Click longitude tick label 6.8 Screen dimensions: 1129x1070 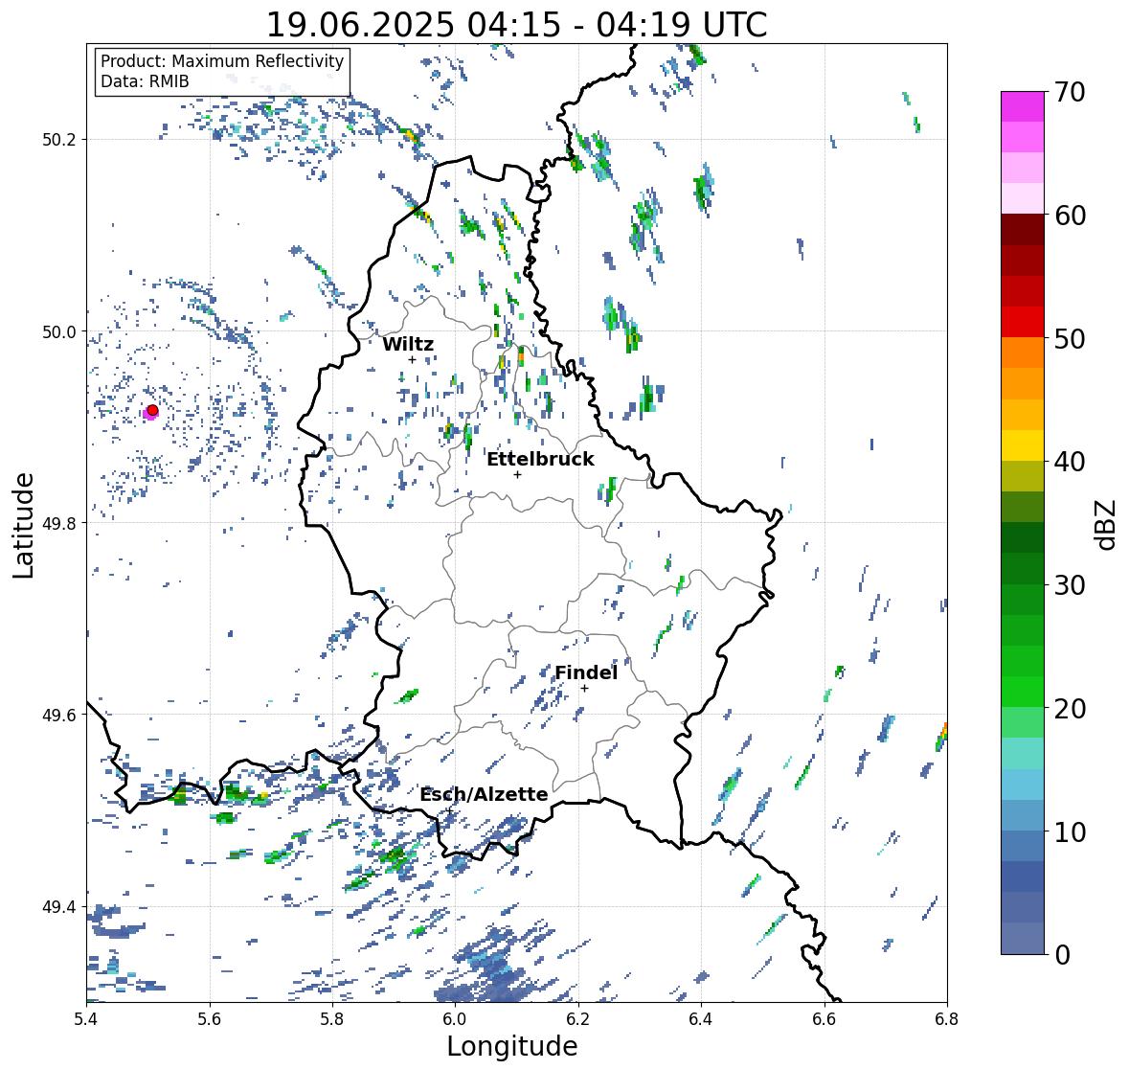pyautogui.click(x=947, y=1018)
